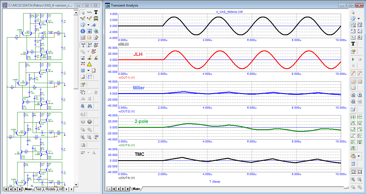Click the schematic vertical scrollbar up arrow

[76, 12]
